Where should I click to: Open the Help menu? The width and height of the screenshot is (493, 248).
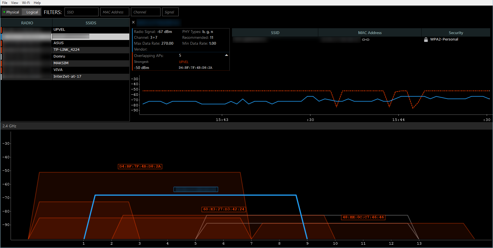(x=37, y=3)
